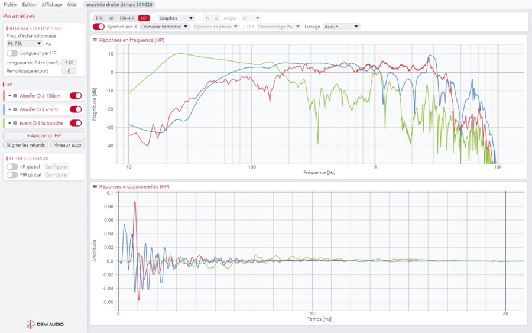532x333 pixels.
Task: Switch to the IIR view tab
Action: point(111,18)
